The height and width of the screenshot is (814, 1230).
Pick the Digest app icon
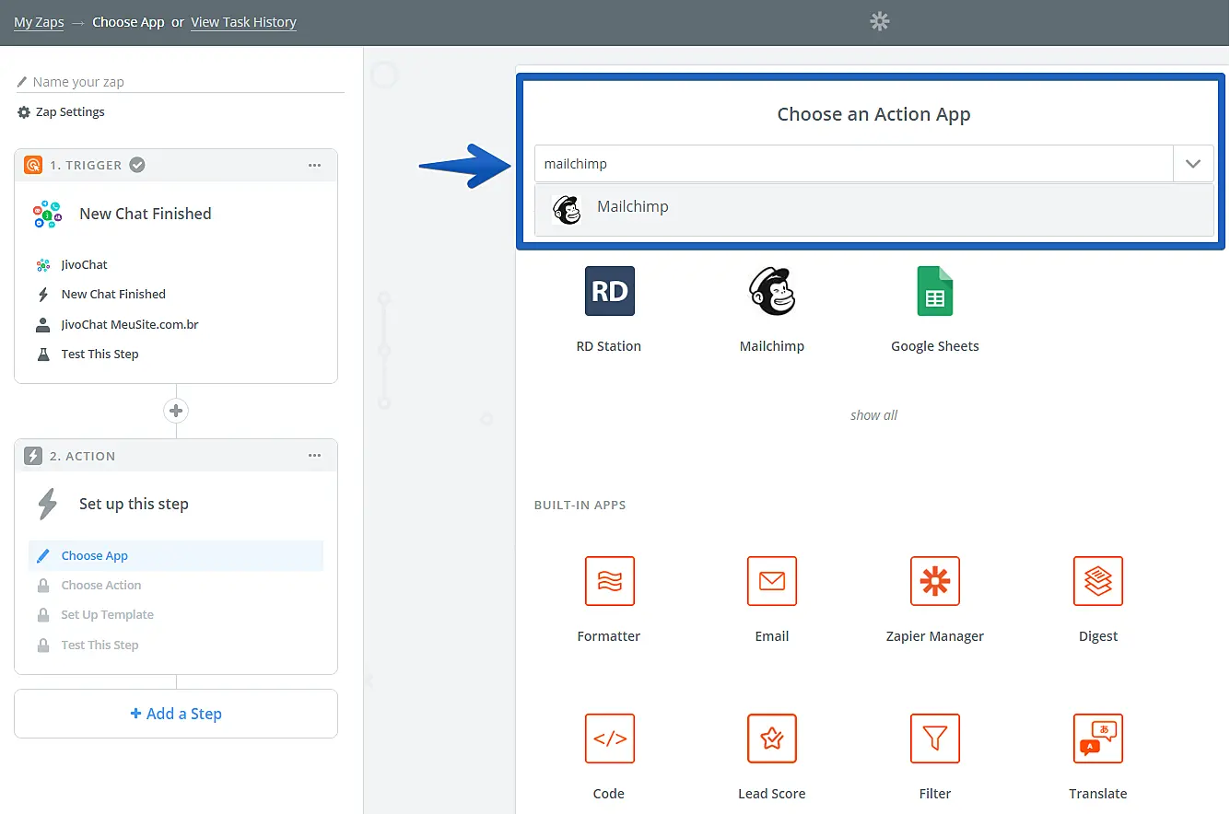(x=1097, y=581)
